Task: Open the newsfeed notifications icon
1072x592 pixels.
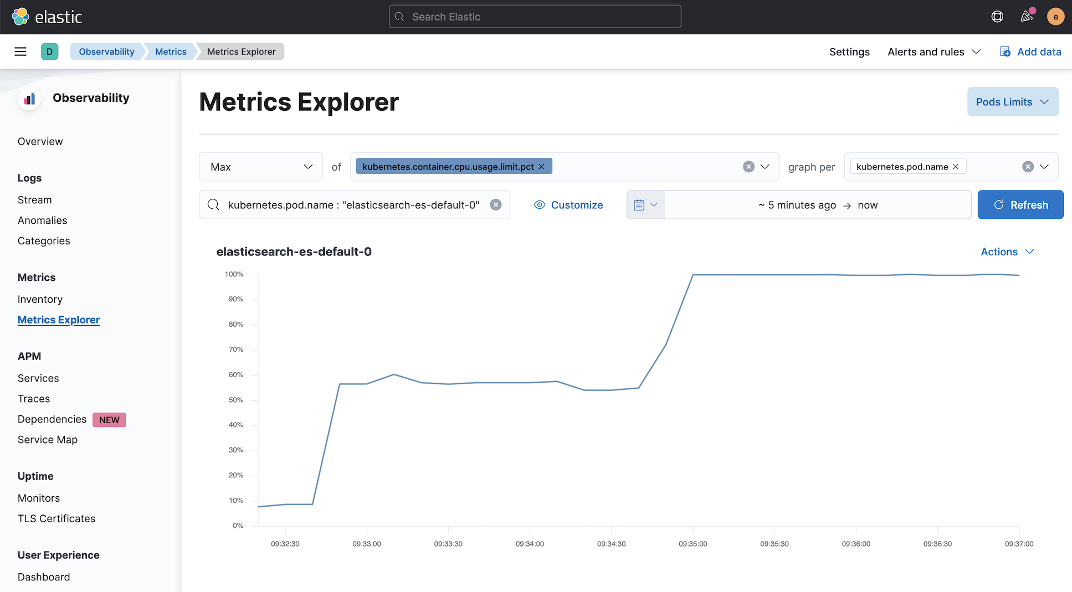Action: tap(1027, 17)
